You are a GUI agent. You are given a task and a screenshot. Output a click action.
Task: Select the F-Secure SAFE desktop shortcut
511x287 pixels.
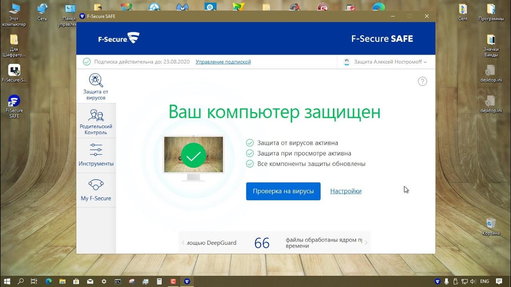coord(14,107)
